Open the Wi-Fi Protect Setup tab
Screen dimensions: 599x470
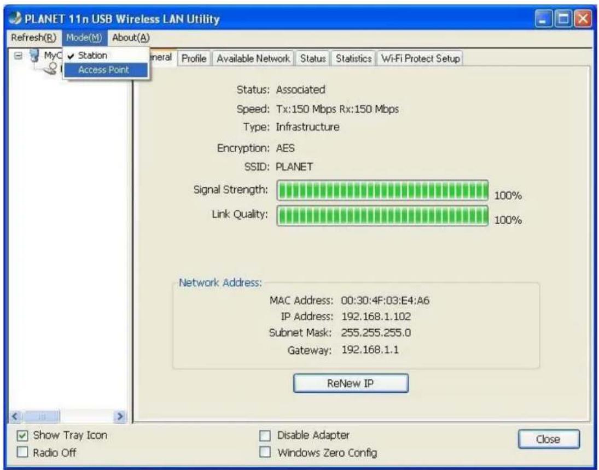tap(420, 58)
